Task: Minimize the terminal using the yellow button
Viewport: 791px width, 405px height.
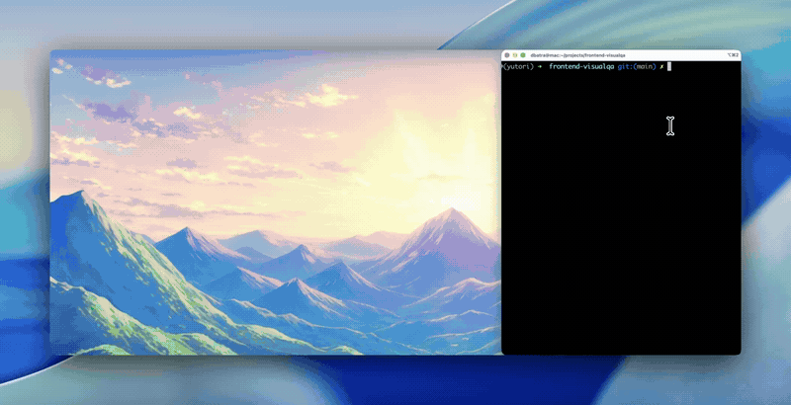Action: click(515, 55)
